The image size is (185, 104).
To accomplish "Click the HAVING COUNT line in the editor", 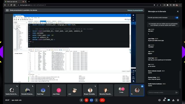I will pyautogui.click(x=44, y=40).
